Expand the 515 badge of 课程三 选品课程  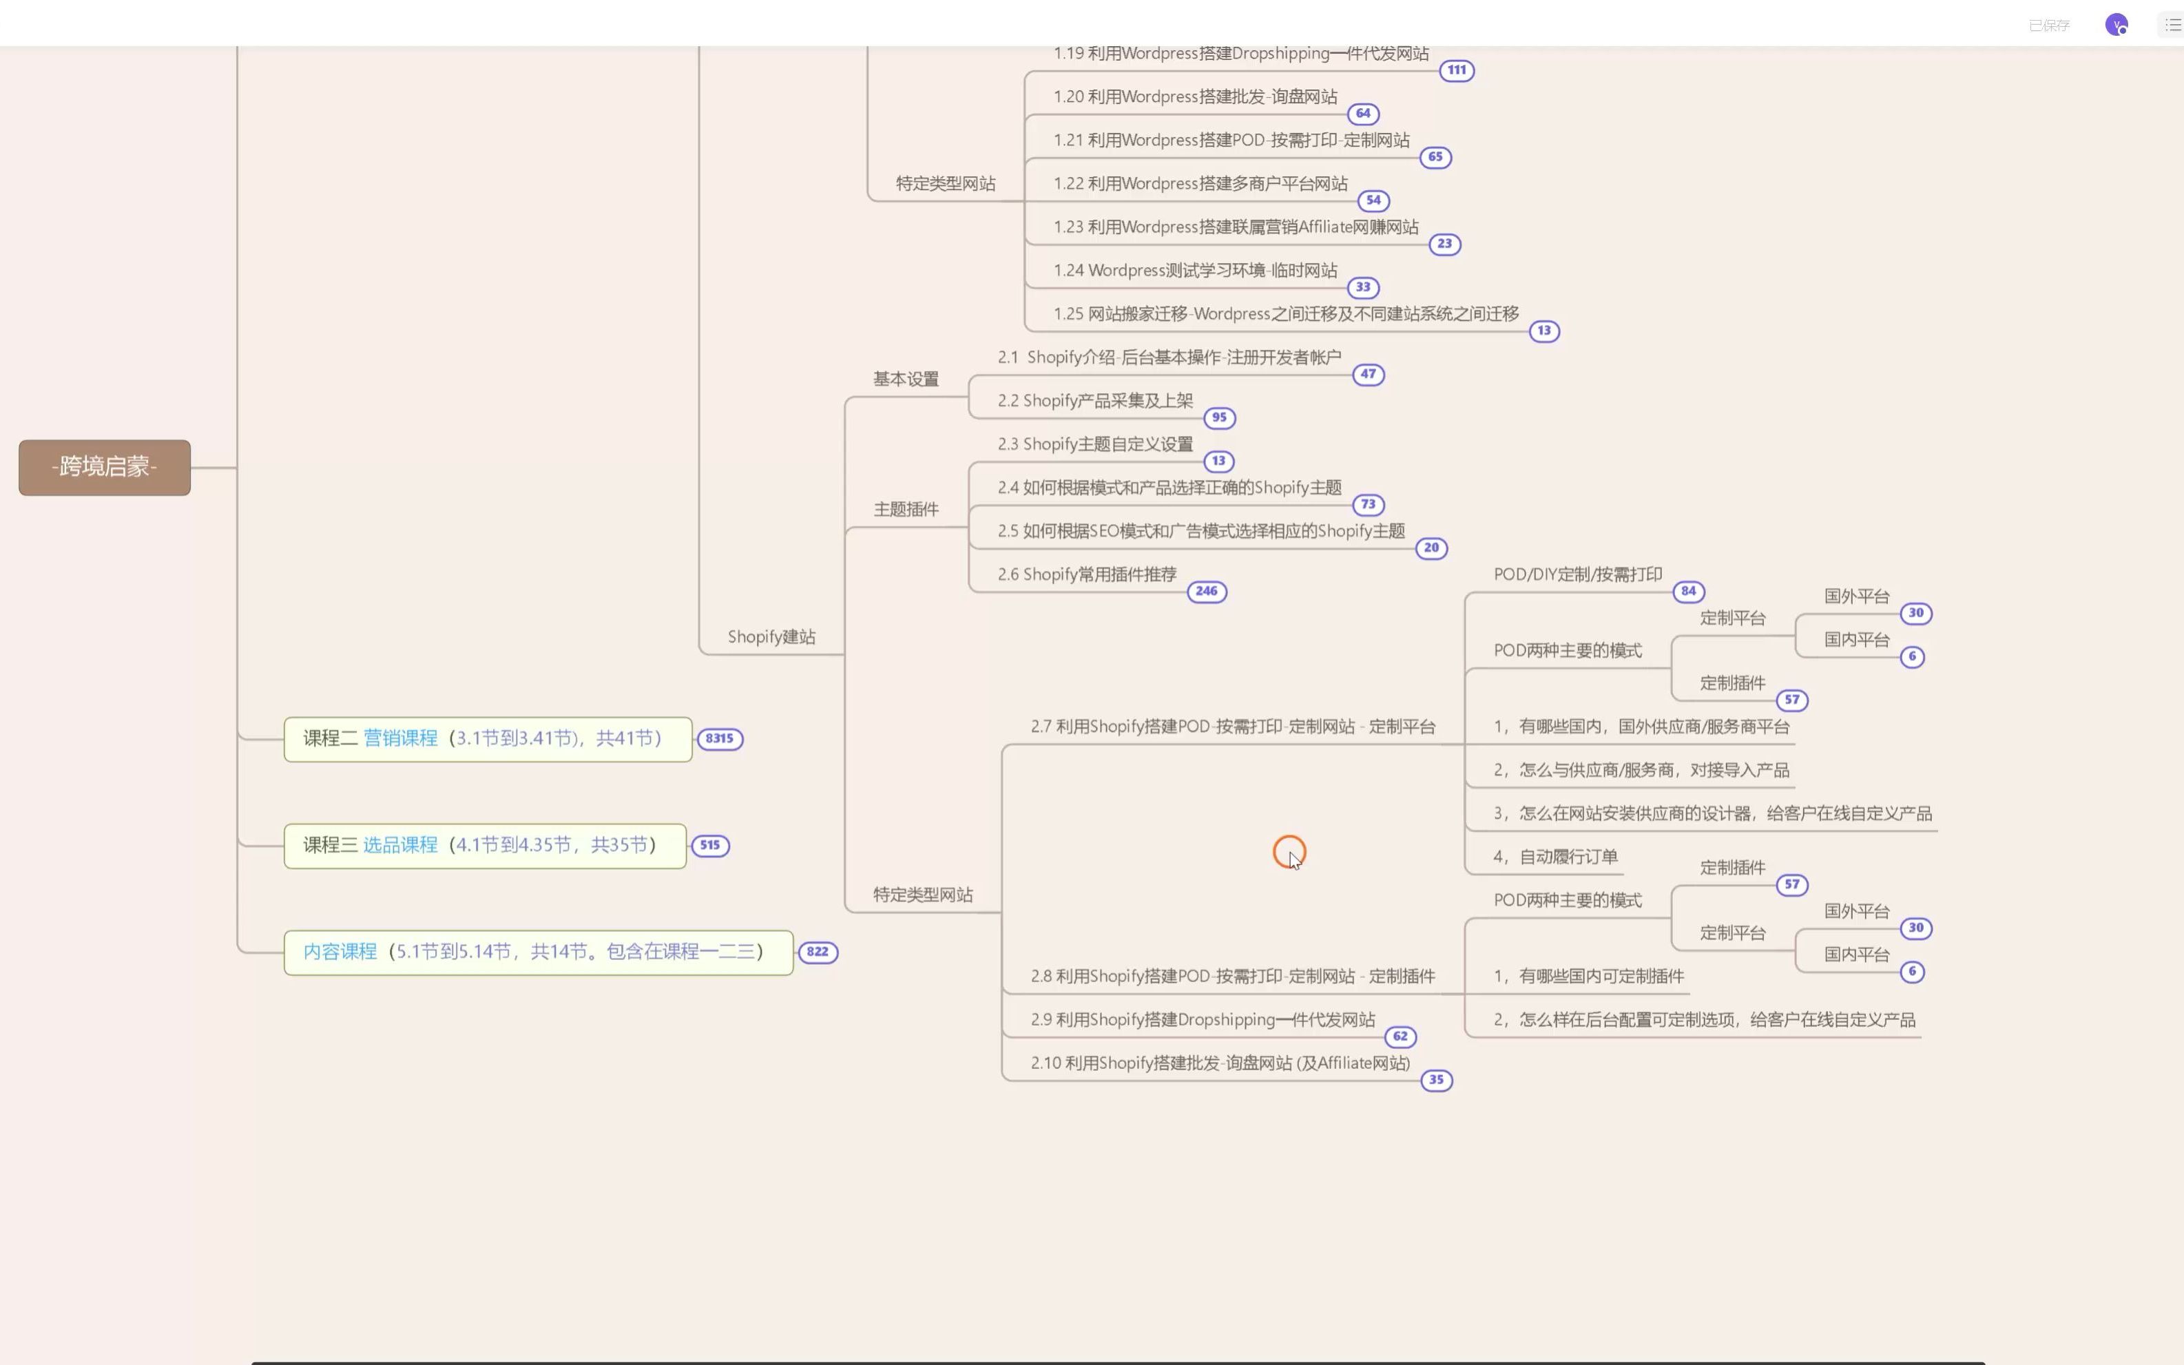click(x=709, y=845)
